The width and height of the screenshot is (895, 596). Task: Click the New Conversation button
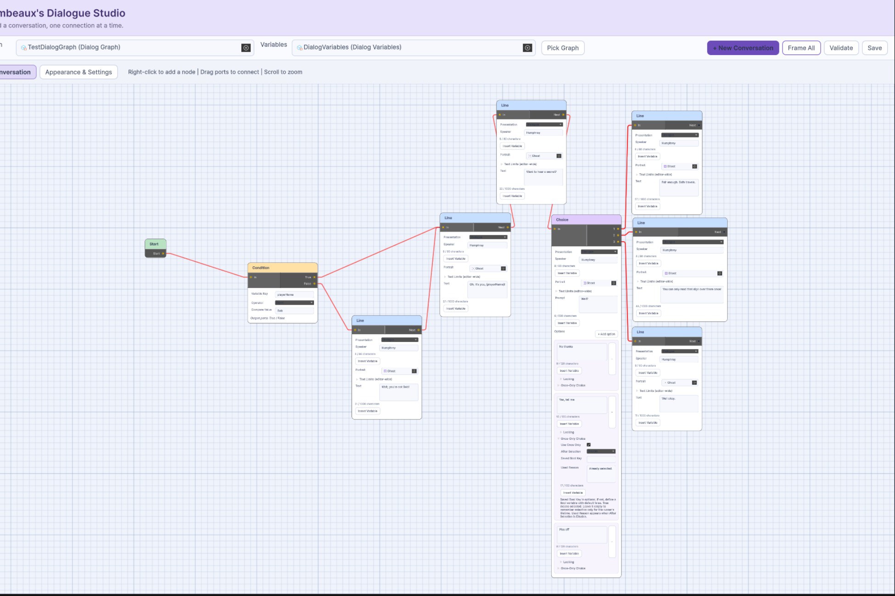coord(743,48)
